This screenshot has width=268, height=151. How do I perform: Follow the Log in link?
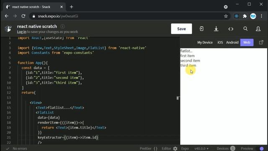pyautogui.click(x=21, y=32)
